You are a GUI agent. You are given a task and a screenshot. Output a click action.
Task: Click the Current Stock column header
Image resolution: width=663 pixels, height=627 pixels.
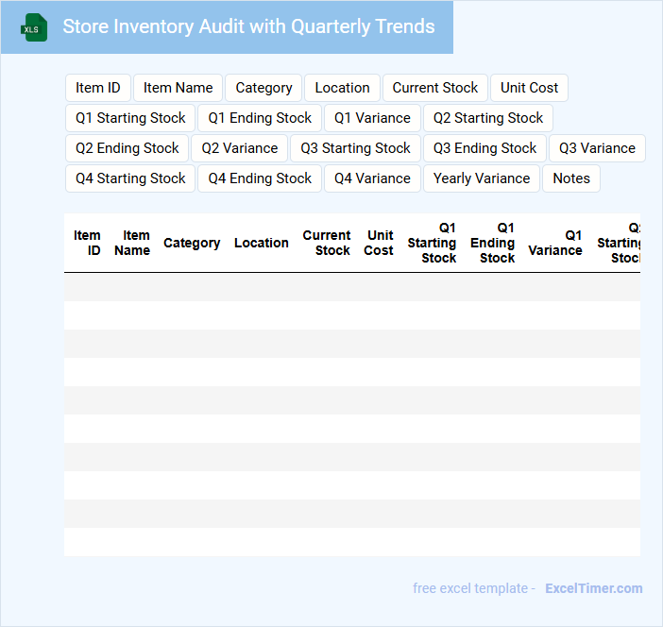tap(327, 243)
